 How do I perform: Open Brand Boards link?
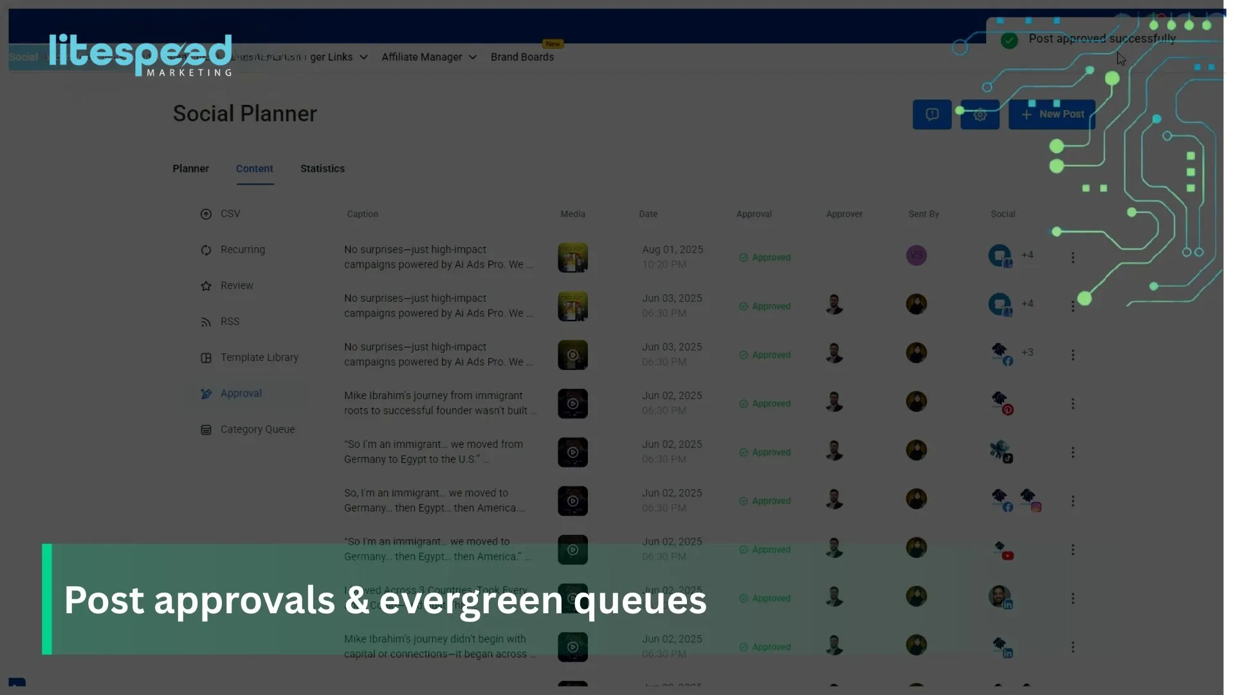click(x=522, y=57)
